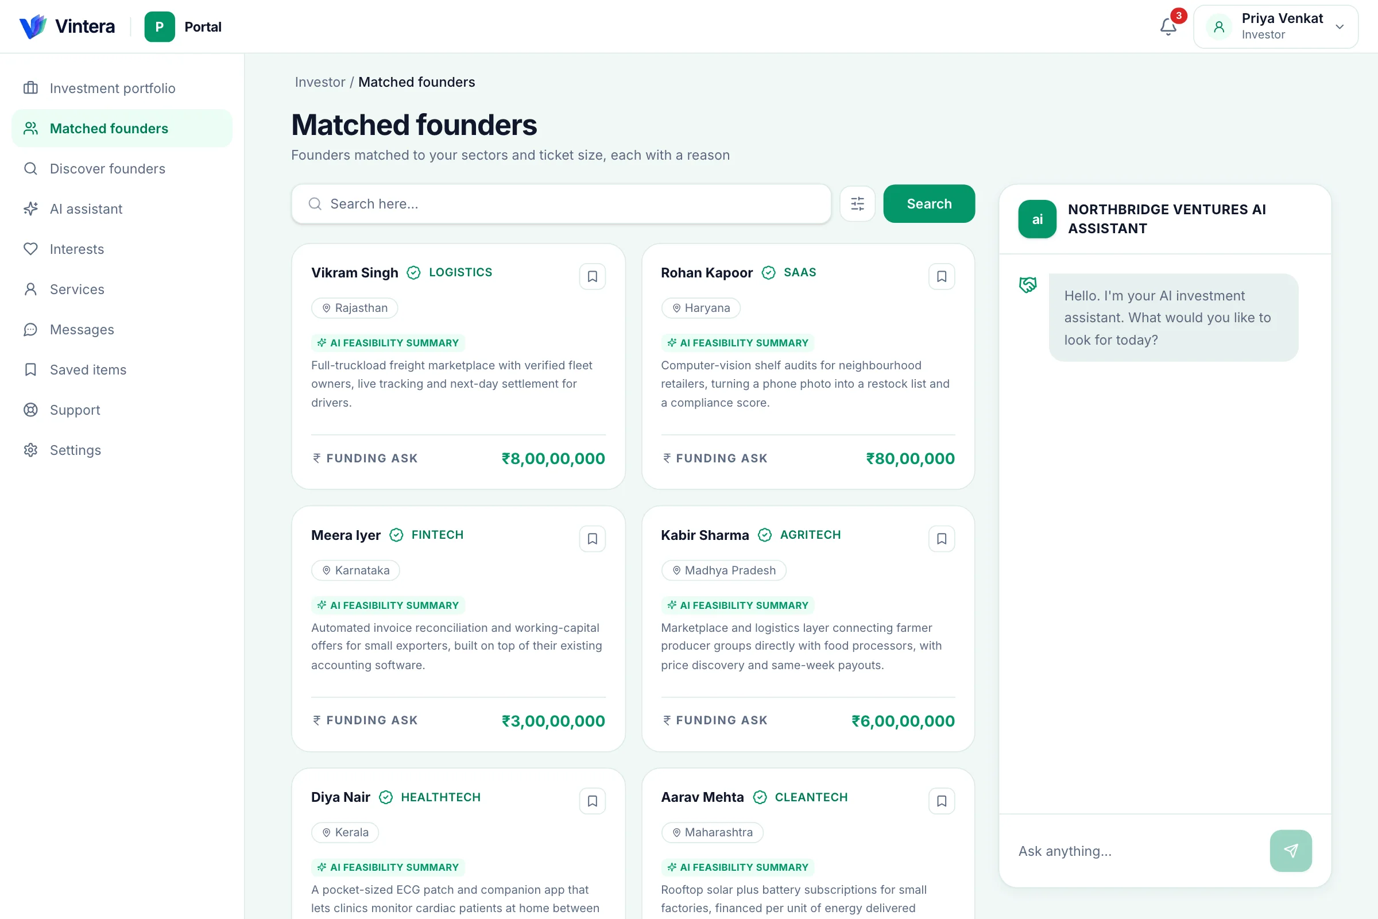Focus the Search here input field
1378x919 pixels.
click(561, 203)
